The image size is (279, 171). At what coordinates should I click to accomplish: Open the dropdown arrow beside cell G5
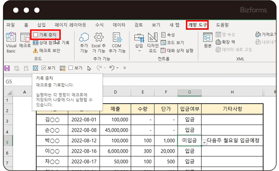click(x=204, y=142)
